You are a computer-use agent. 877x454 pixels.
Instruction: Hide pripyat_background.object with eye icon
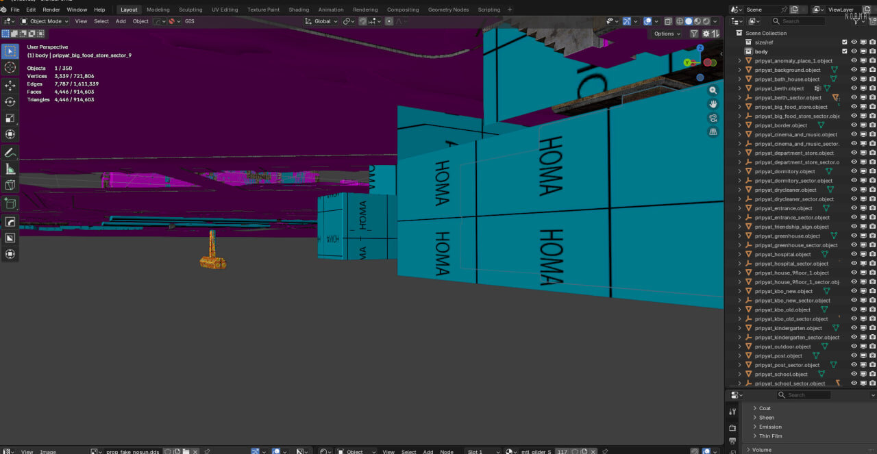point(854,70)
